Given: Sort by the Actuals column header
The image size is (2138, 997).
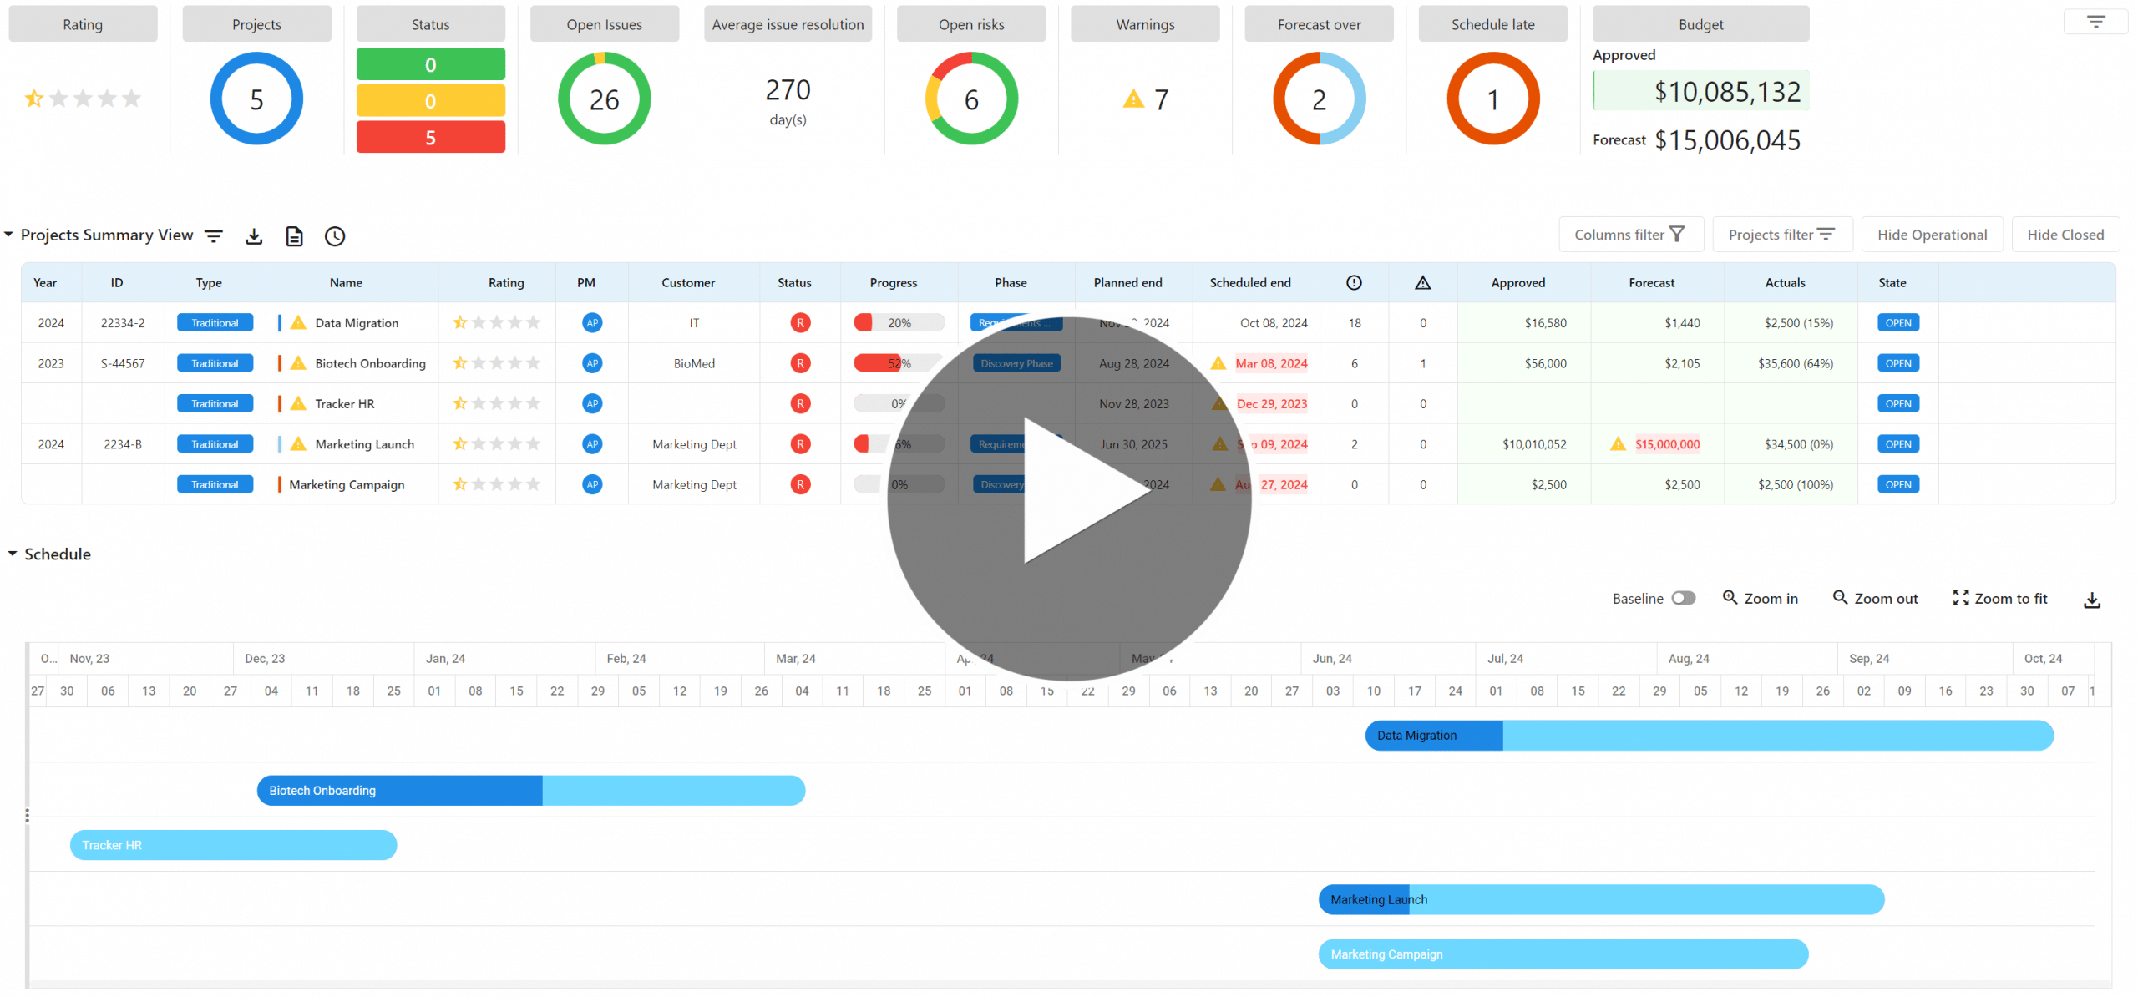Looking at the screenshot, I should 1785,282.
